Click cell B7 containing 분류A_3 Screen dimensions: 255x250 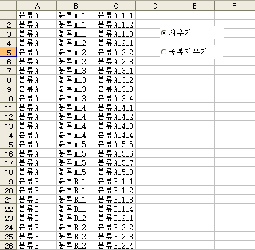point(76,70)
